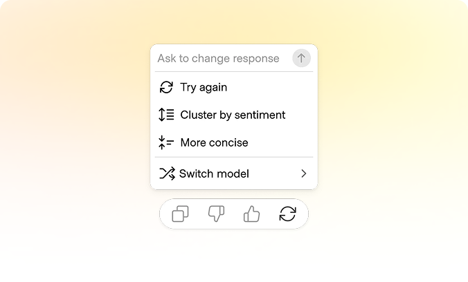The image size is (468, 282).
Task: Toggle the menu with the rightmost action bar icon
Action: [288, 214]
